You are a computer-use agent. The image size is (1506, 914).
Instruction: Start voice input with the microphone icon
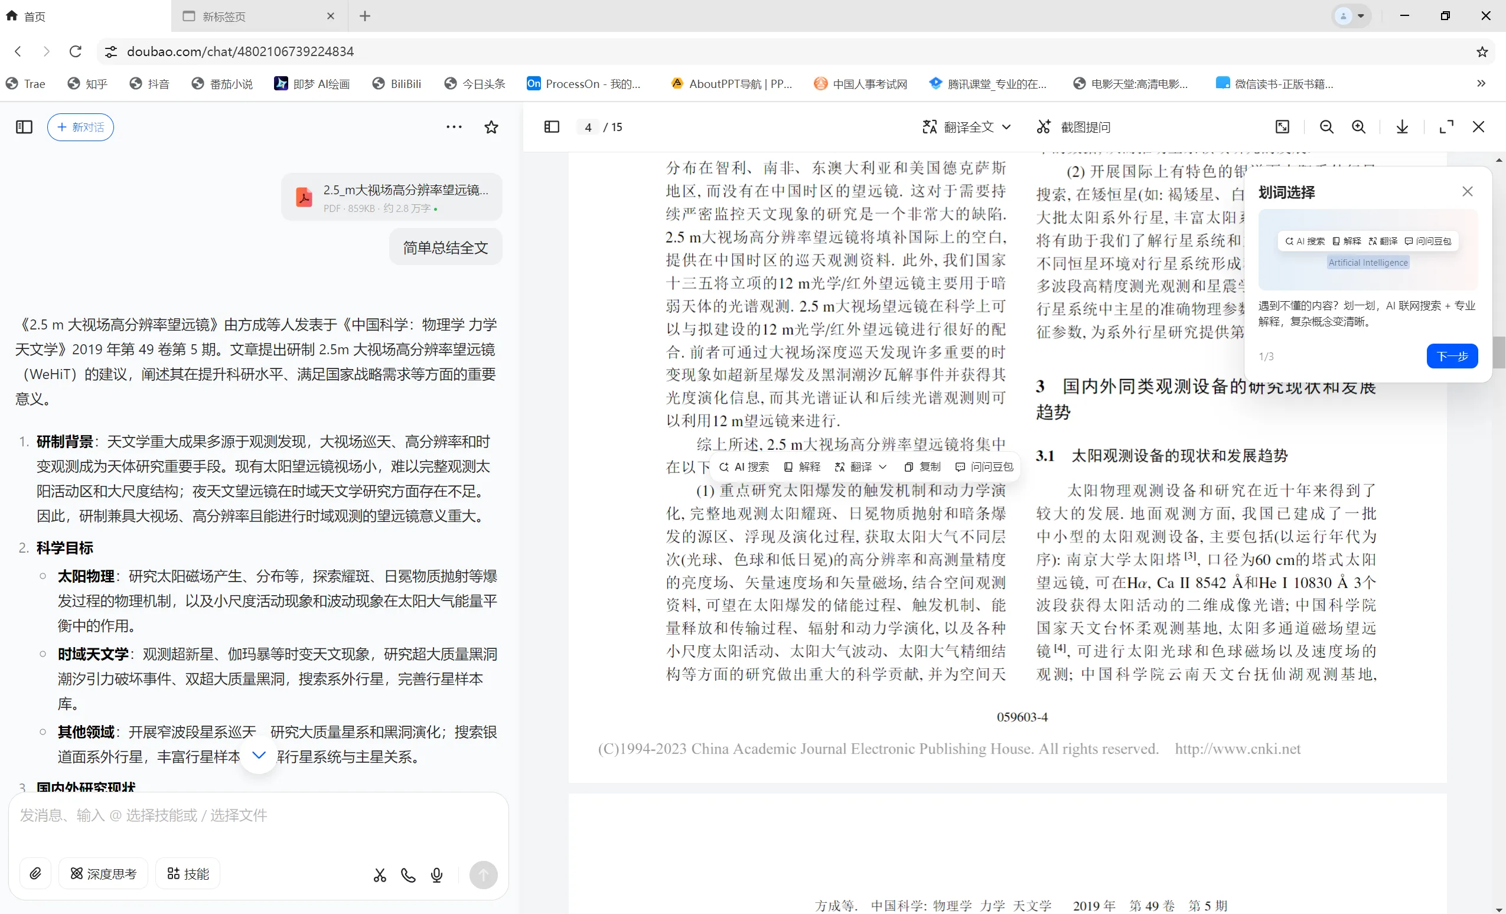coord(436,875)
